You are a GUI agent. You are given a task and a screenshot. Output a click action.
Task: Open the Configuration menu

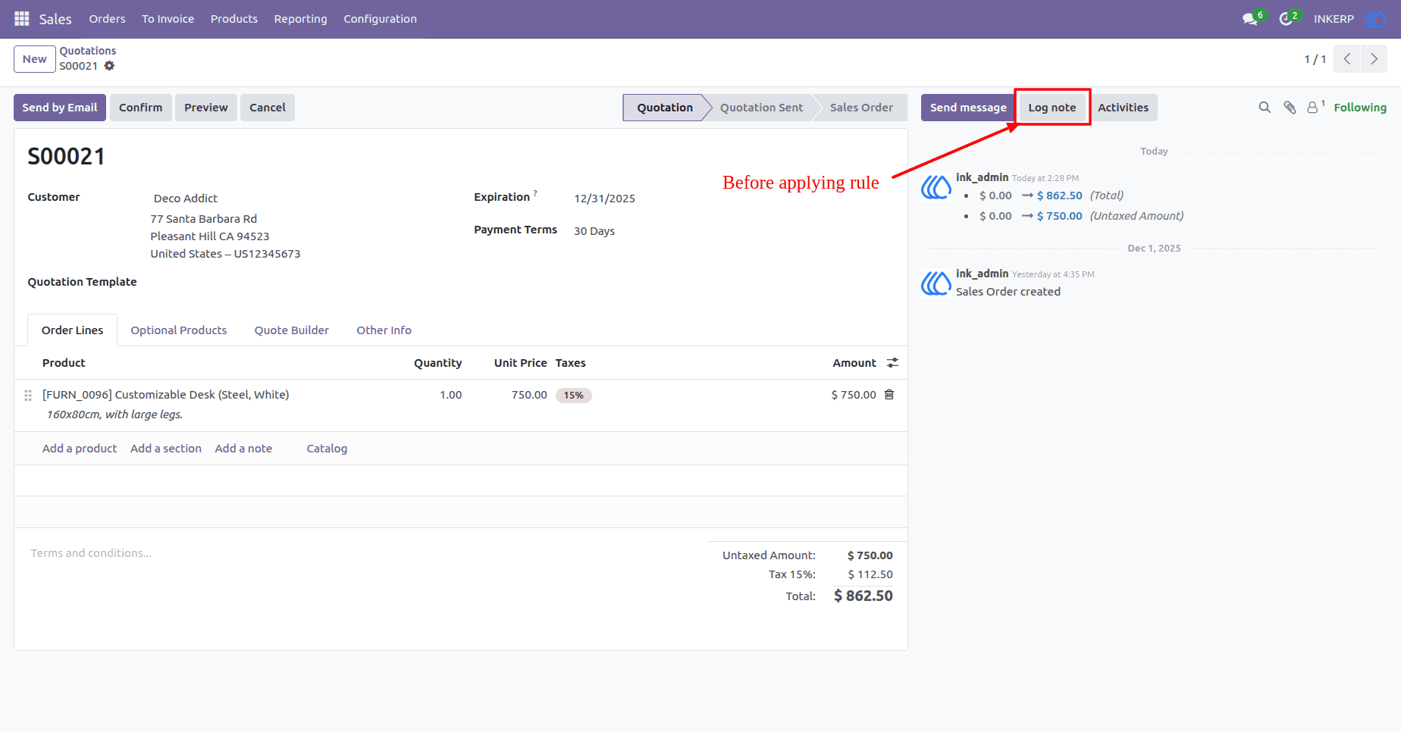click(x=381, y=19)
